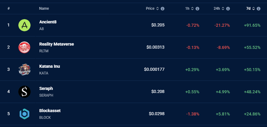The width and height of the screenshot is (267, 127).
Task: Show info tooltip for Price column
Action: point(163,9)
